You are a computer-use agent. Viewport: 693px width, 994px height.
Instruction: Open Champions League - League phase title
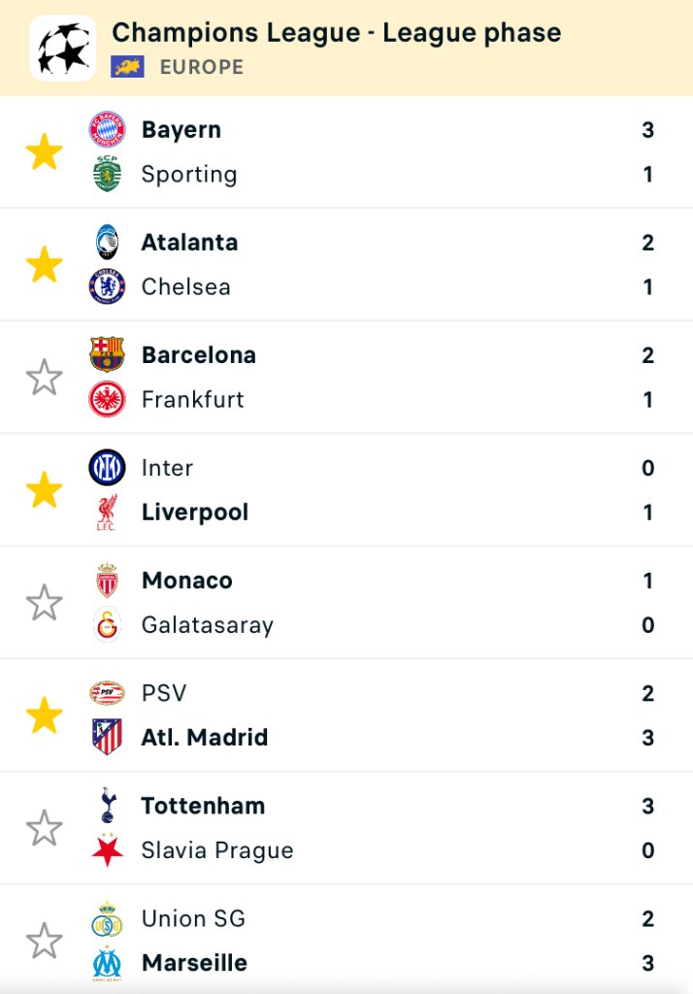click(336, 32)
